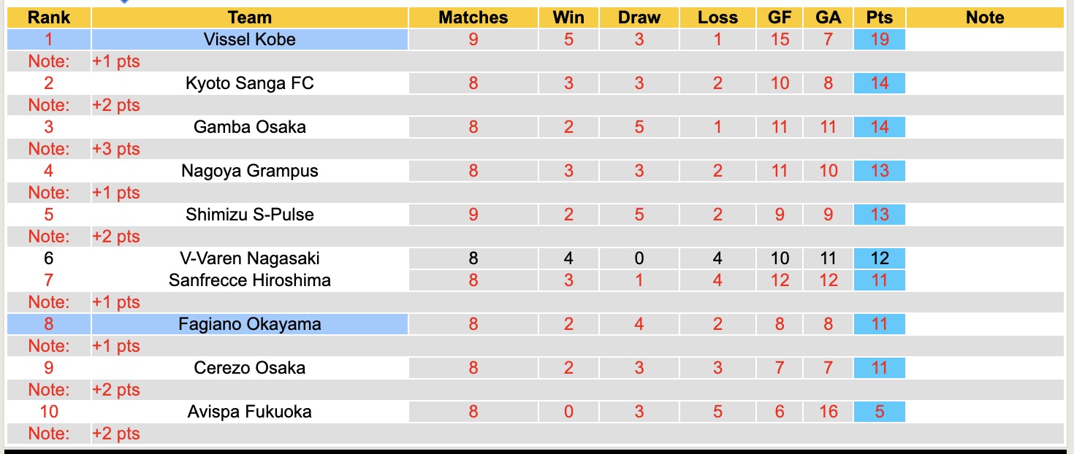The width and height of the screenshot is (1074, 454).
Task: Click Avispa Fukuoka's 5 points cell
Action: click(879, 412)
